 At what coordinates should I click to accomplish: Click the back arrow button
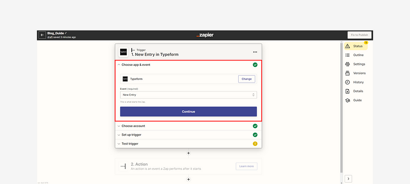tap(42, 35)
